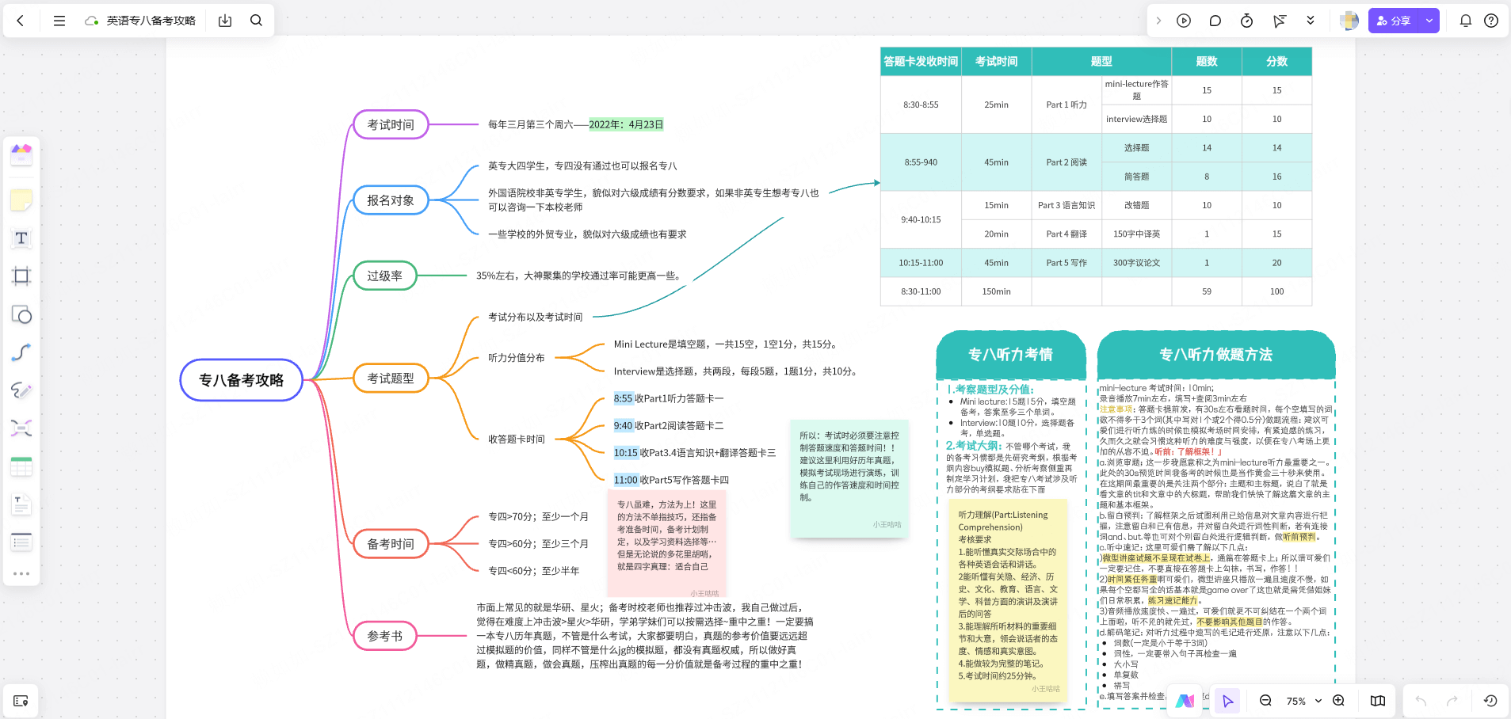The width and height of the screenshot is (1511, 719).
Task: Select the green sticky note starting 所以
Action: tap(849, 479)
